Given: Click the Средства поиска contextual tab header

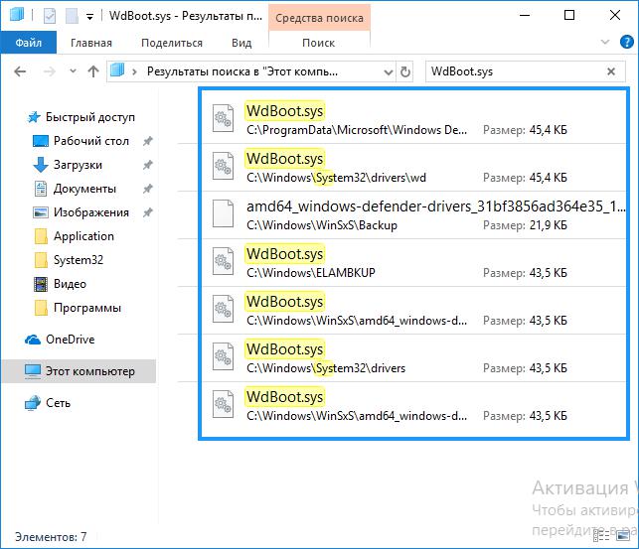Looking at the screenshot, I should [x=319, y=18].
